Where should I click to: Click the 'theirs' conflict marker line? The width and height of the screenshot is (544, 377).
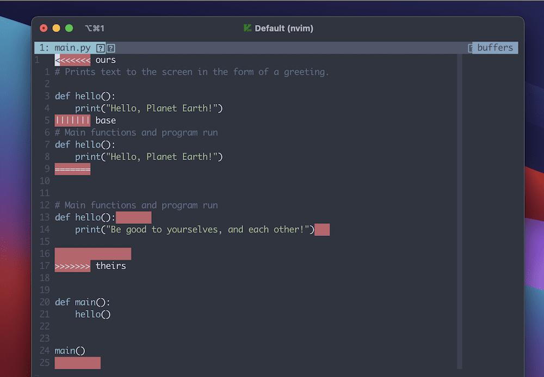pyautogui.click(x=90, y=266)
